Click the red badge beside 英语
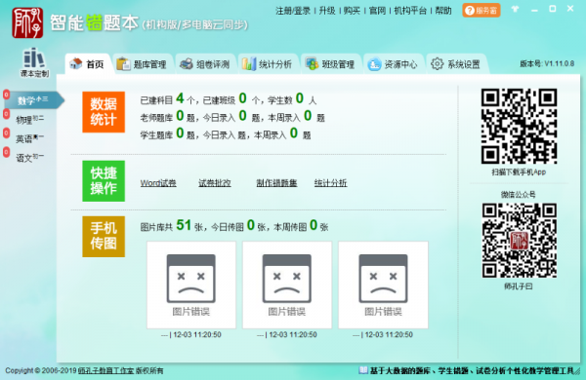This screenshot has width=586, height=380. (7, 133)
